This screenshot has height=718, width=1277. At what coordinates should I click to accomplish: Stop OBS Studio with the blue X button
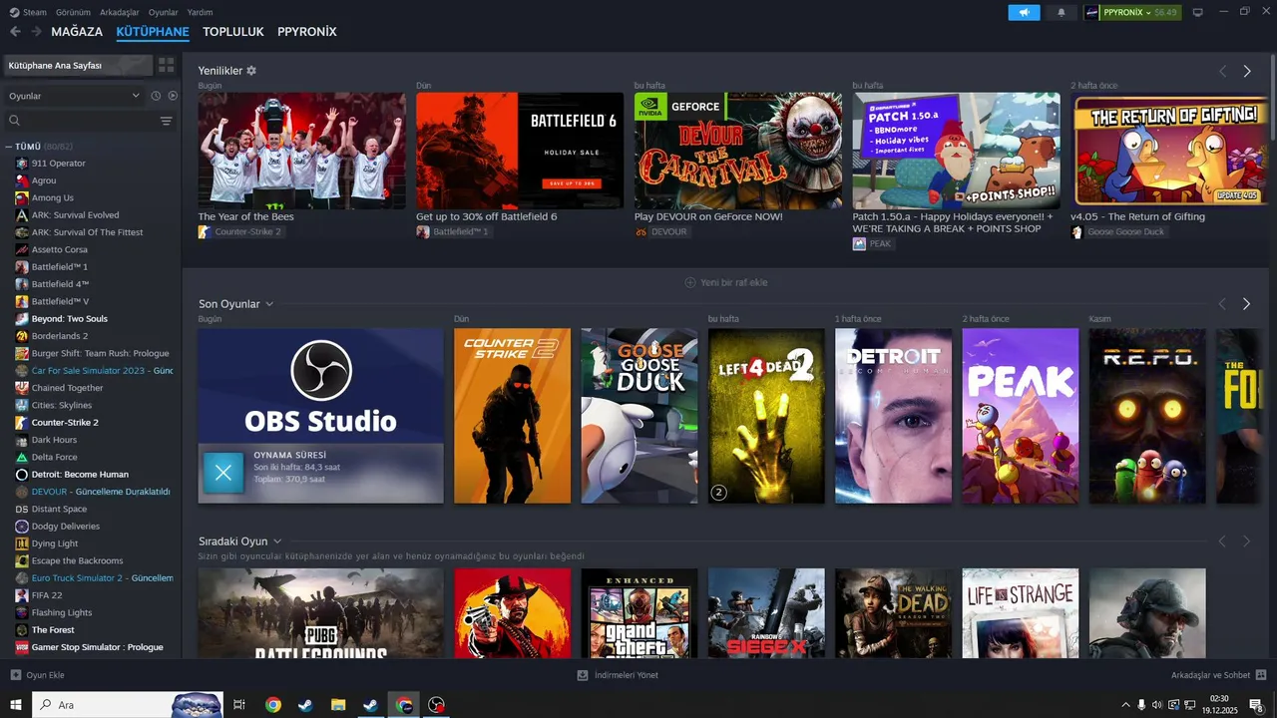click(223, 473)
